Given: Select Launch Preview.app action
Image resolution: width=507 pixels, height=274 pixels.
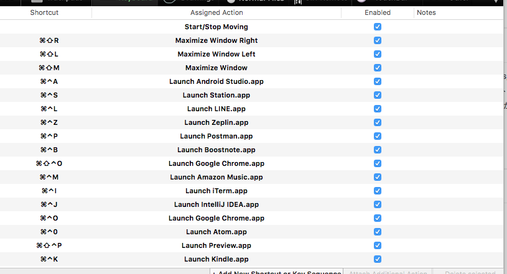Looking at the screenshot, I should [216, 245].
